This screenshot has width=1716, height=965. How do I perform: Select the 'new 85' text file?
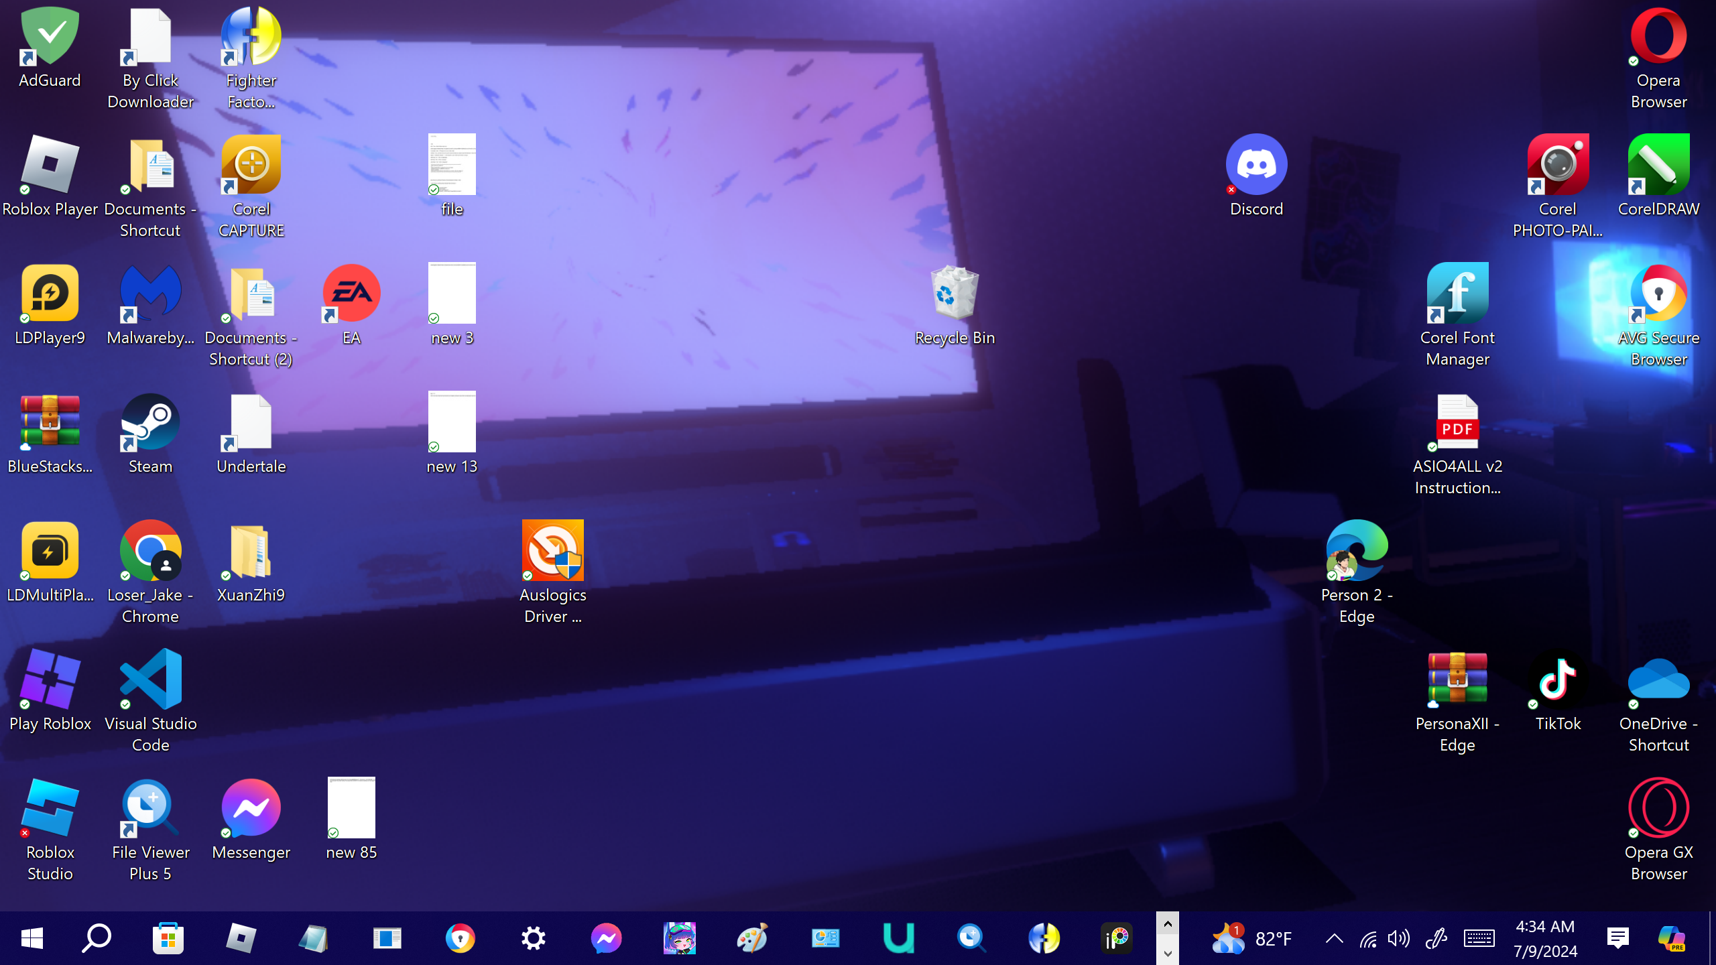(x=351, y=809)
